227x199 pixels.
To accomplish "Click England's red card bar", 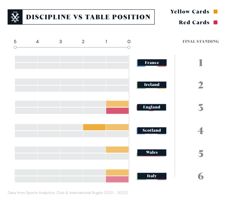I will pyautogui.click(x=117, y=111).
